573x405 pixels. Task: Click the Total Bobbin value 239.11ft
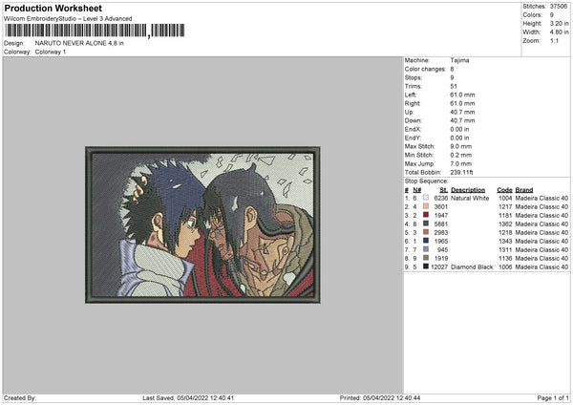tap(461, 172)
